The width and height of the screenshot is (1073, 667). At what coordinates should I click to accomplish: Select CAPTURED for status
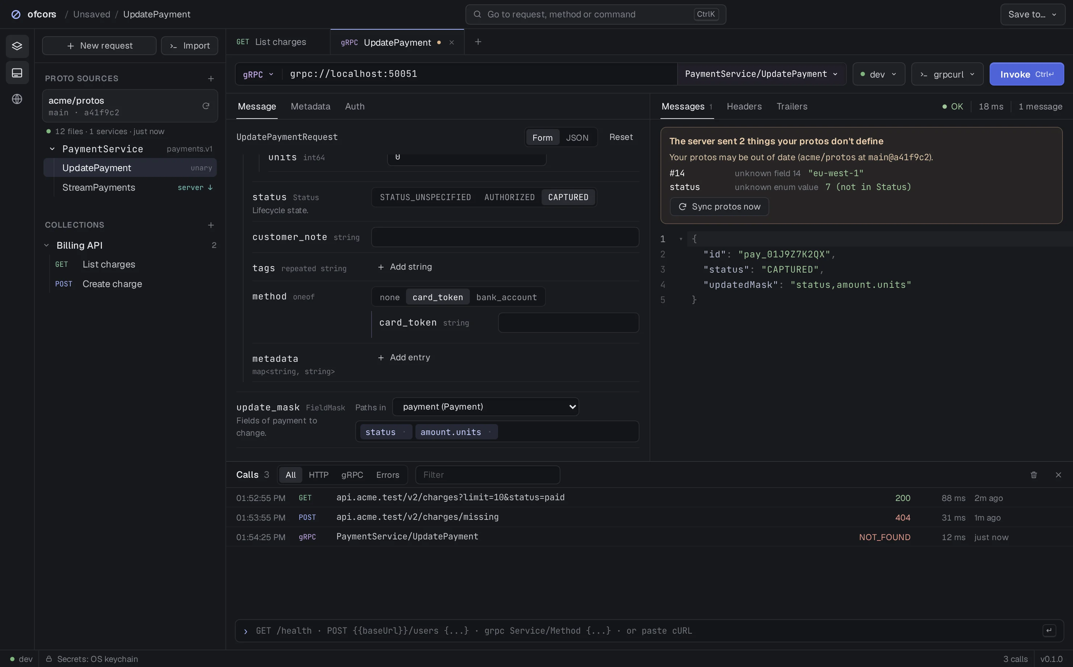point(568,197)
